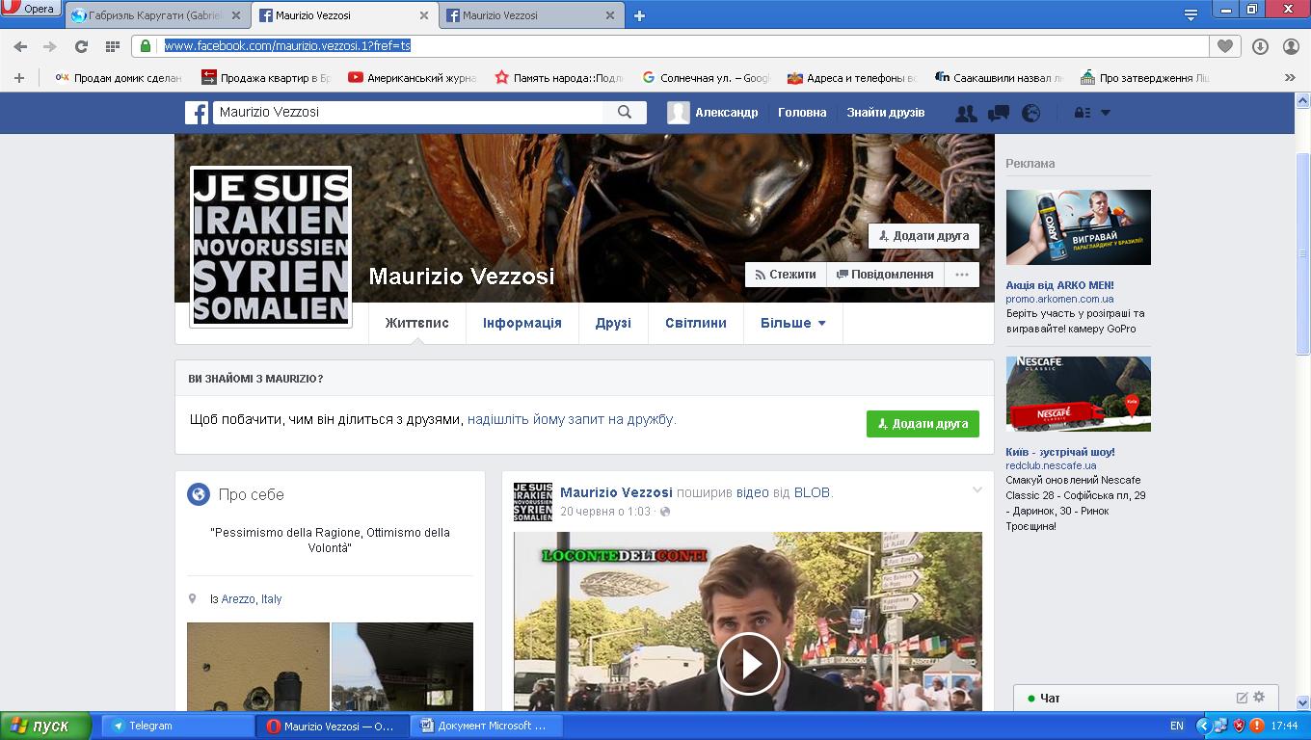
Task: Open the friend requests icon
Action: tap(965, 113)
